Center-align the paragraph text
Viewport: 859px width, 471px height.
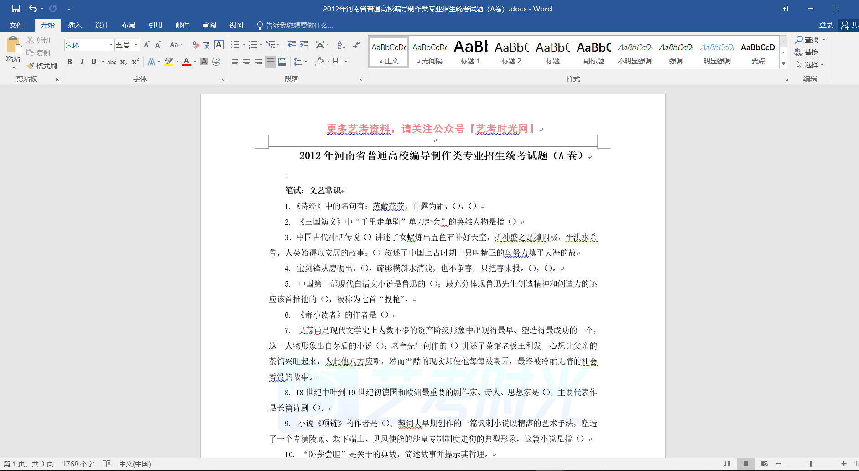coord(247,62)
